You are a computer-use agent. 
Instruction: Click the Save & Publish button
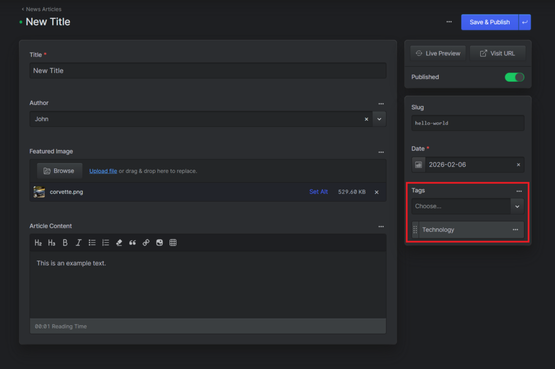(x=489, y=22)
